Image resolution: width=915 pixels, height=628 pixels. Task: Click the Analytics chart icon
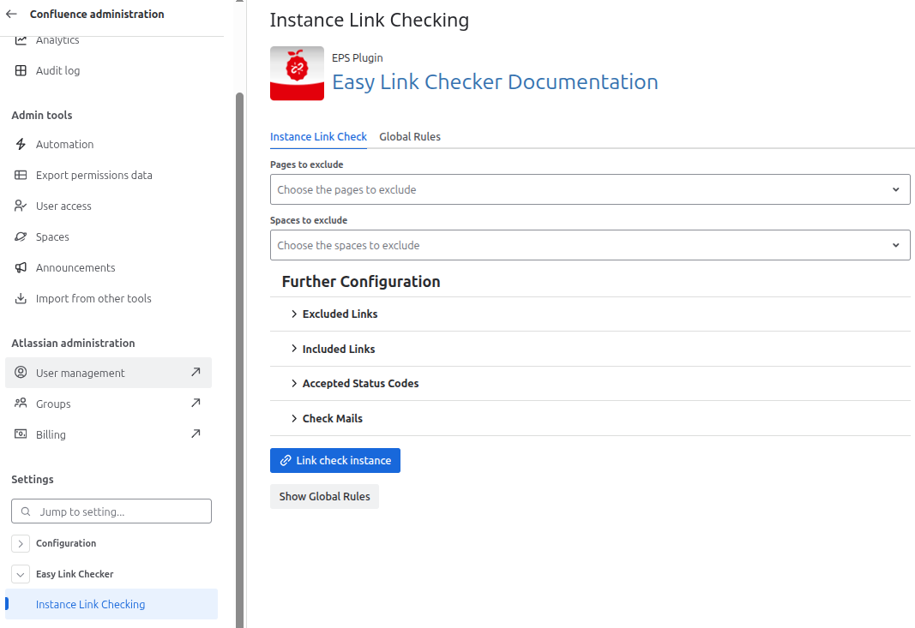[x=21, y=40]
